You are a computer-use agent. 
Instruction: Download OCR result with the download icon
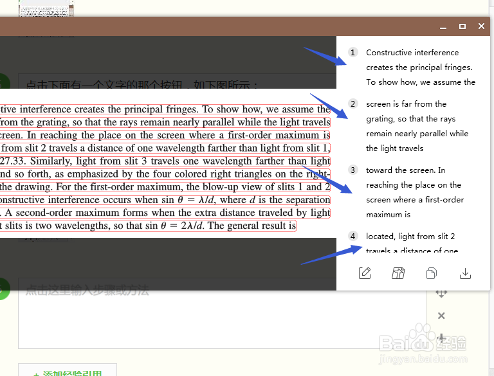[x=465, y=273]
